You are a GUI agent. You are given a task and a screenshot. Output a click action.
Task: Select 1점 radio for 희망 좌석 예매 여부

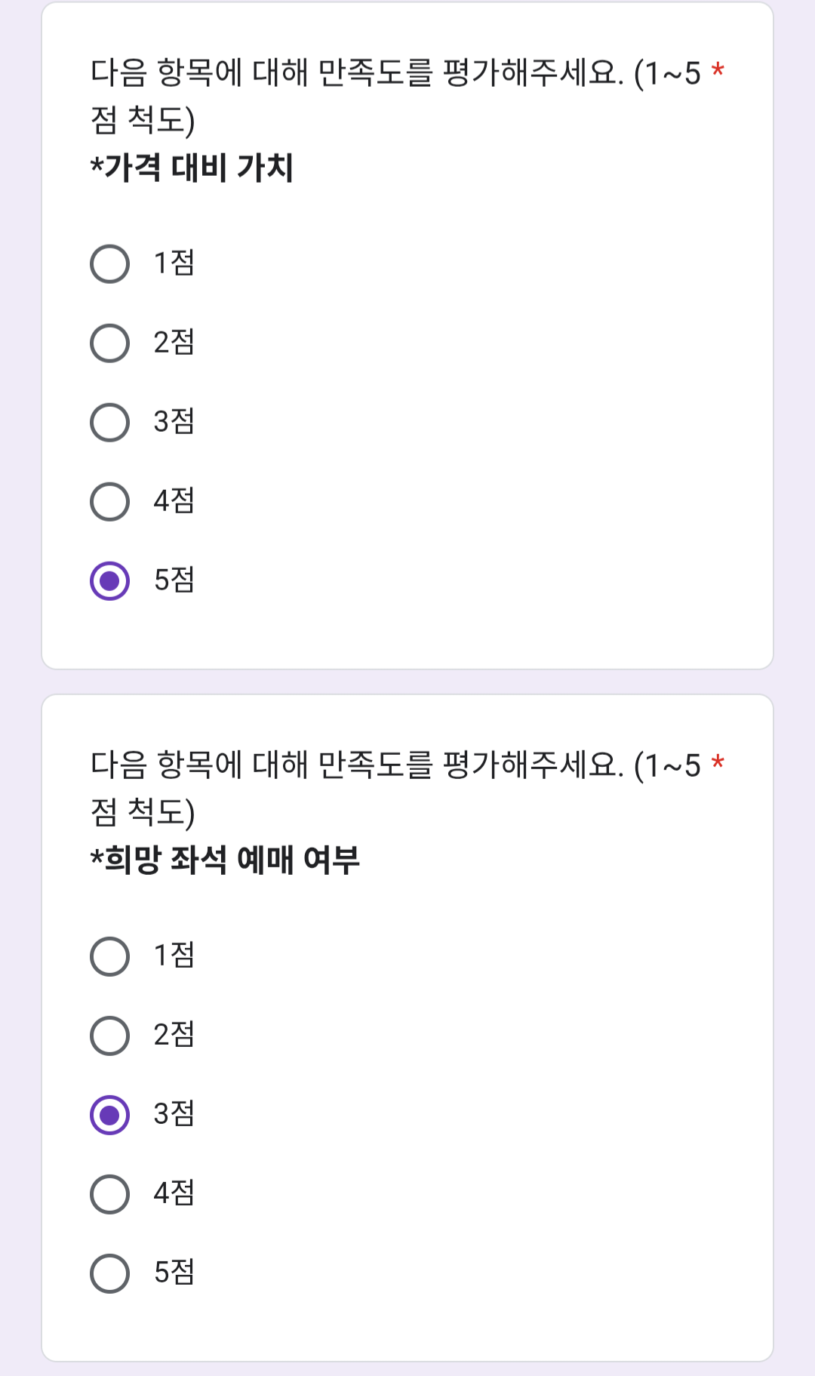(x=110, y=956)
